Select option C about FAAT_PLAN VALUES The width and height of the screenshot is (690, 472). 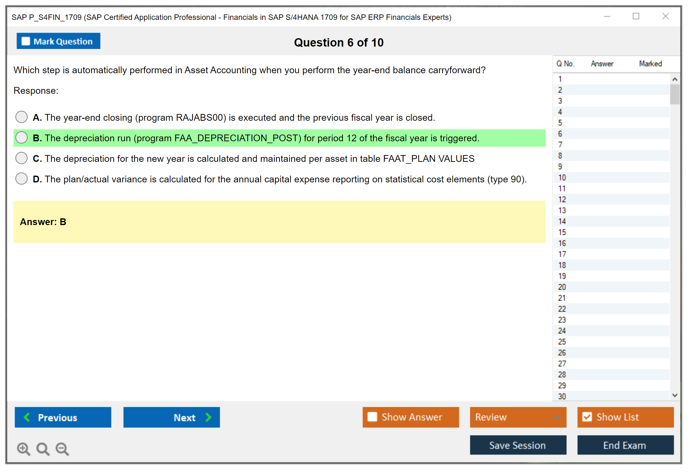click(x=22, y=158)
